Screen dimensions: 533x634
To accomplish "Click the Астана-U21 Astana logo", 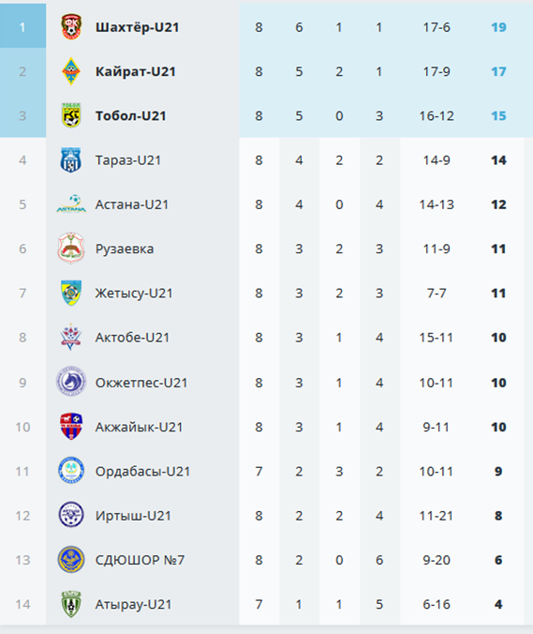I will point(71,204).
